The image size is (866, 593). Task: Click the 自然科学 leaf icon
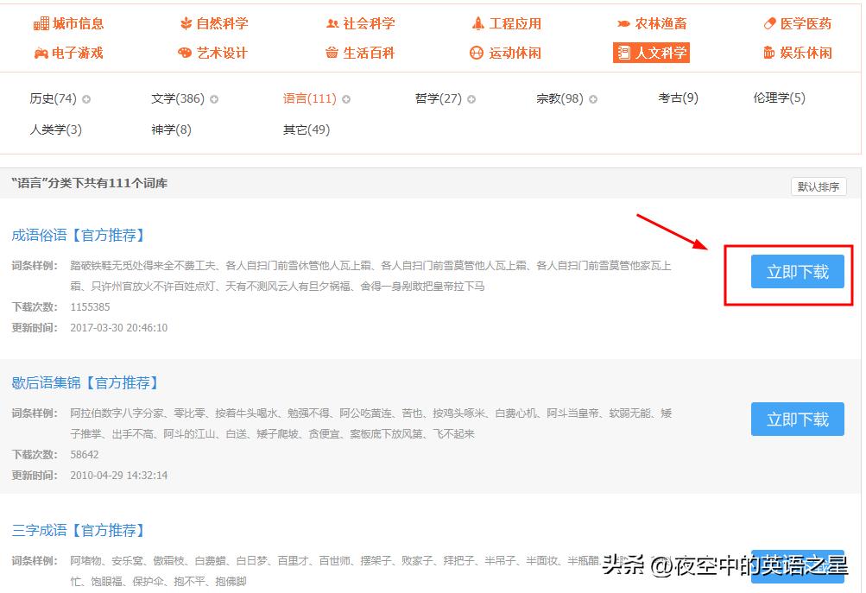click(186, 24)
